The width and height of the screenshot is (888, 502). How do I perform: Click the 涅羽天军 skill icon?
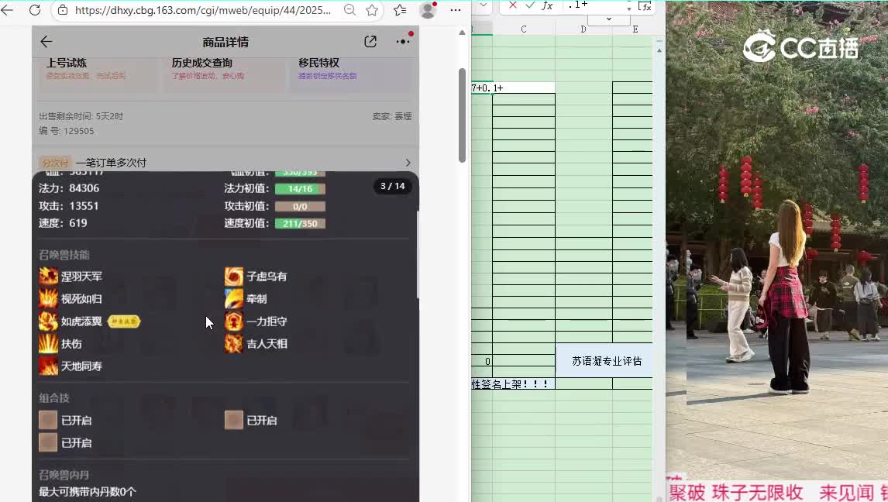click(x=49, y=277)
